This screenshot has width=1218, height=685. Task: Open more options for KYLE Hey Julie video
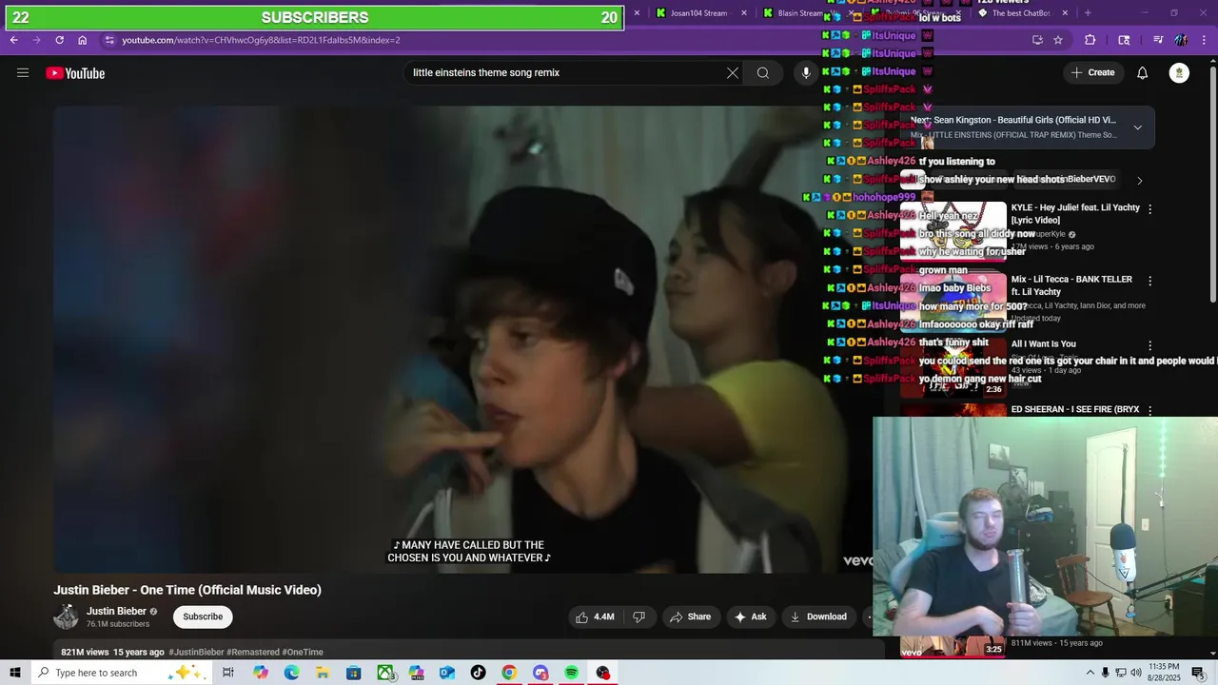coord(1149,209)
